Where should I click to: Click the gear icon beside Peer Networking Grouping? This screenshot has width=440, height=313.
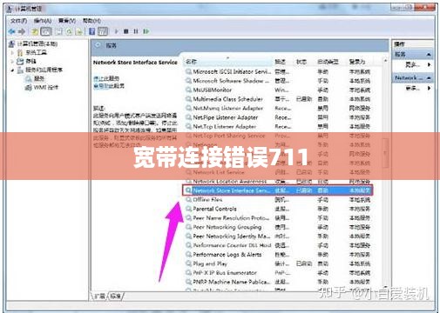tap(189, 227)
